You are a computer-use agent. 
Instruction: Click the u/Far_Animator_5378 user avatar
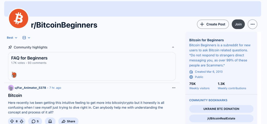[11, 88]
